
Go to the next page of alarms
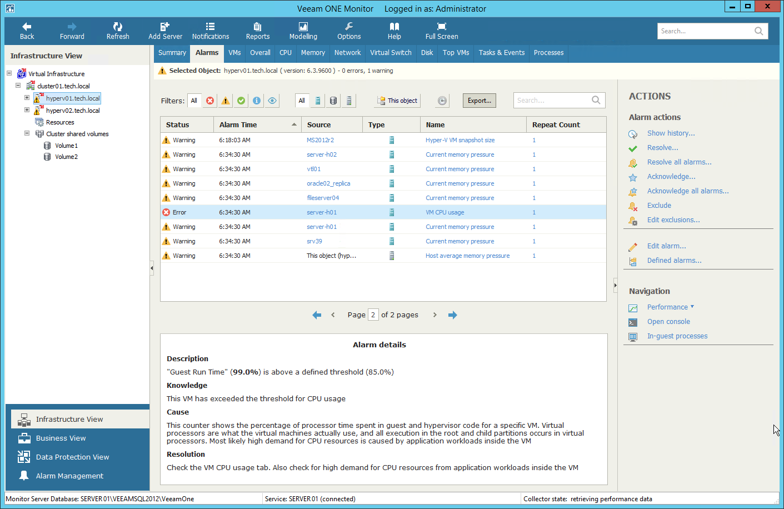pyautogui.click(x=435, y=315)
